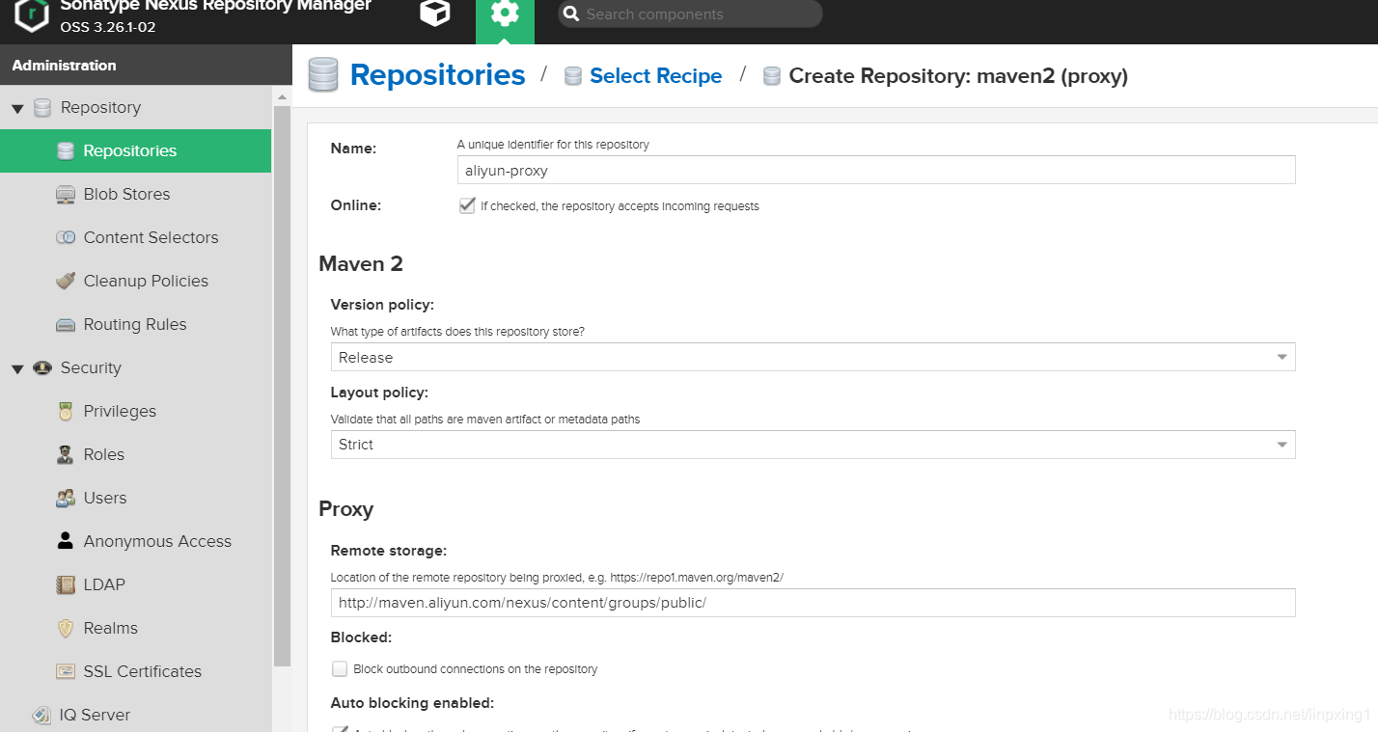
Task: Click the Security officer icon
Action: [x=42, y=367]
